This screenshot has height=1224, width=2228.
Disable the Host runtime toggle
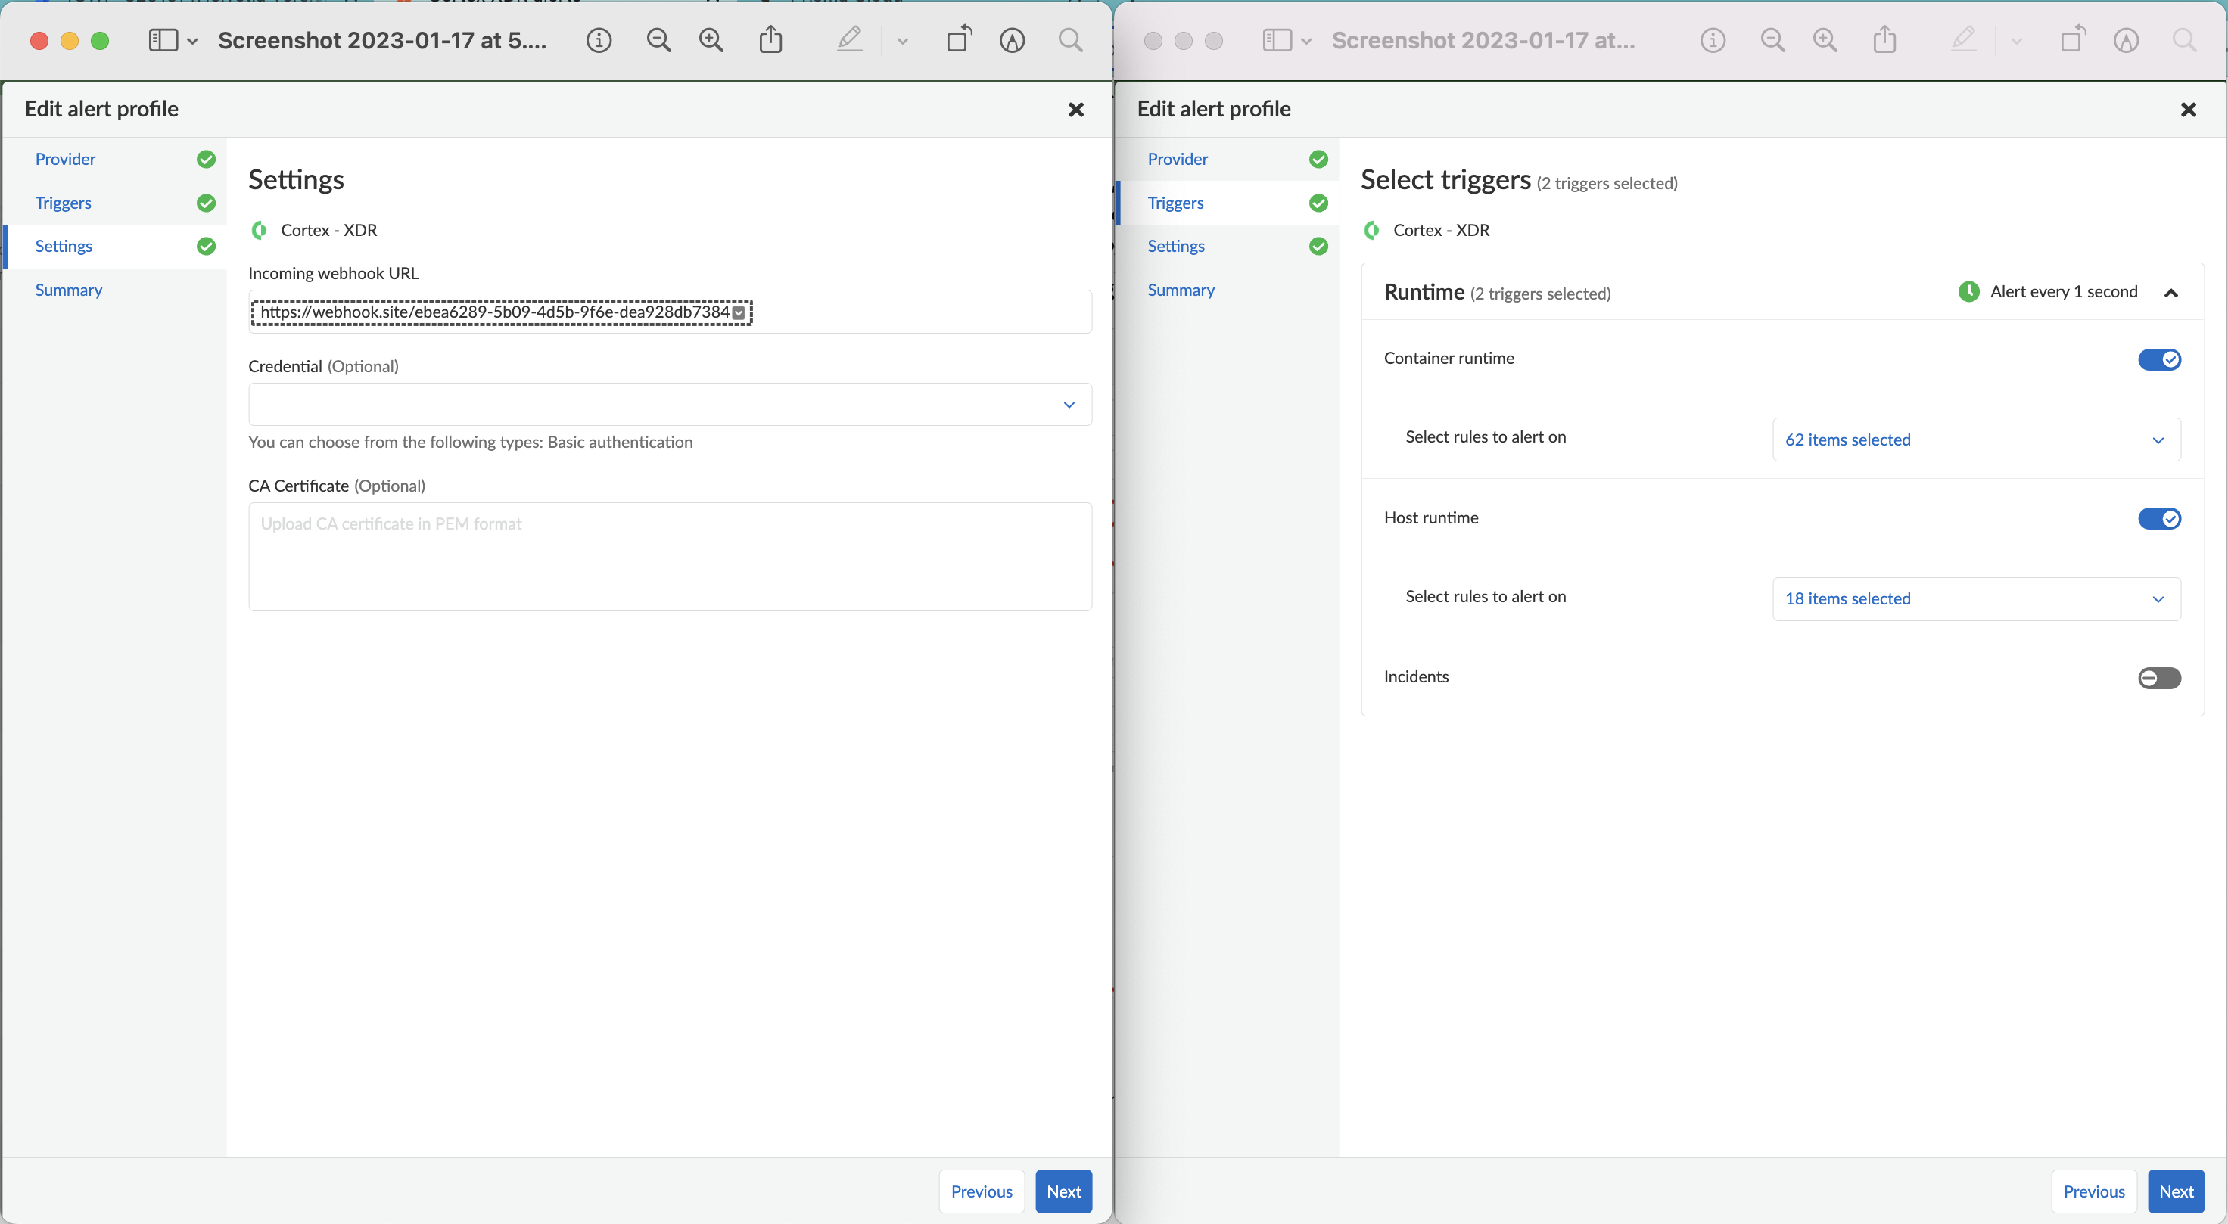tap(2159, 519)
